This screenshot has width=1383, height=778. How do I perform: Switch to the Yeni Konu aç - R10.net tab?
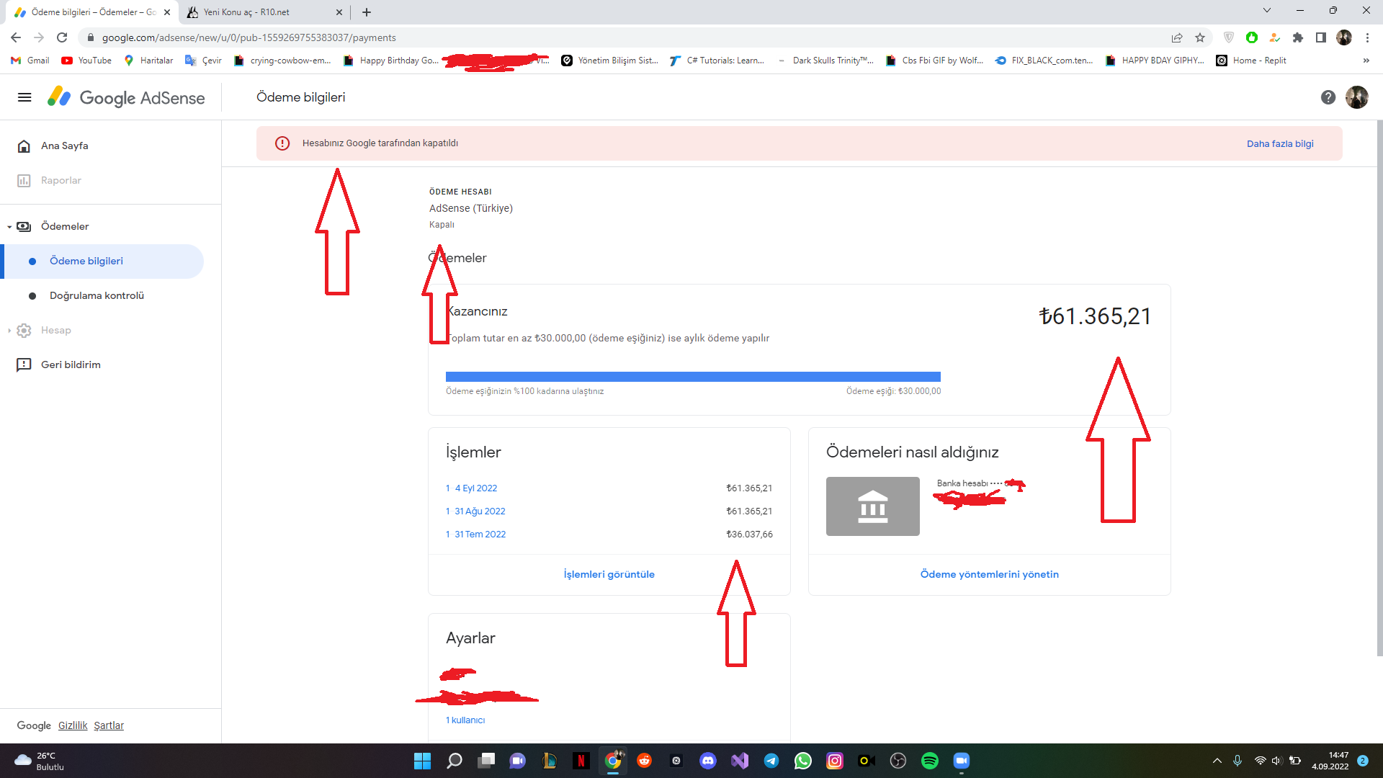click(264, 12)
